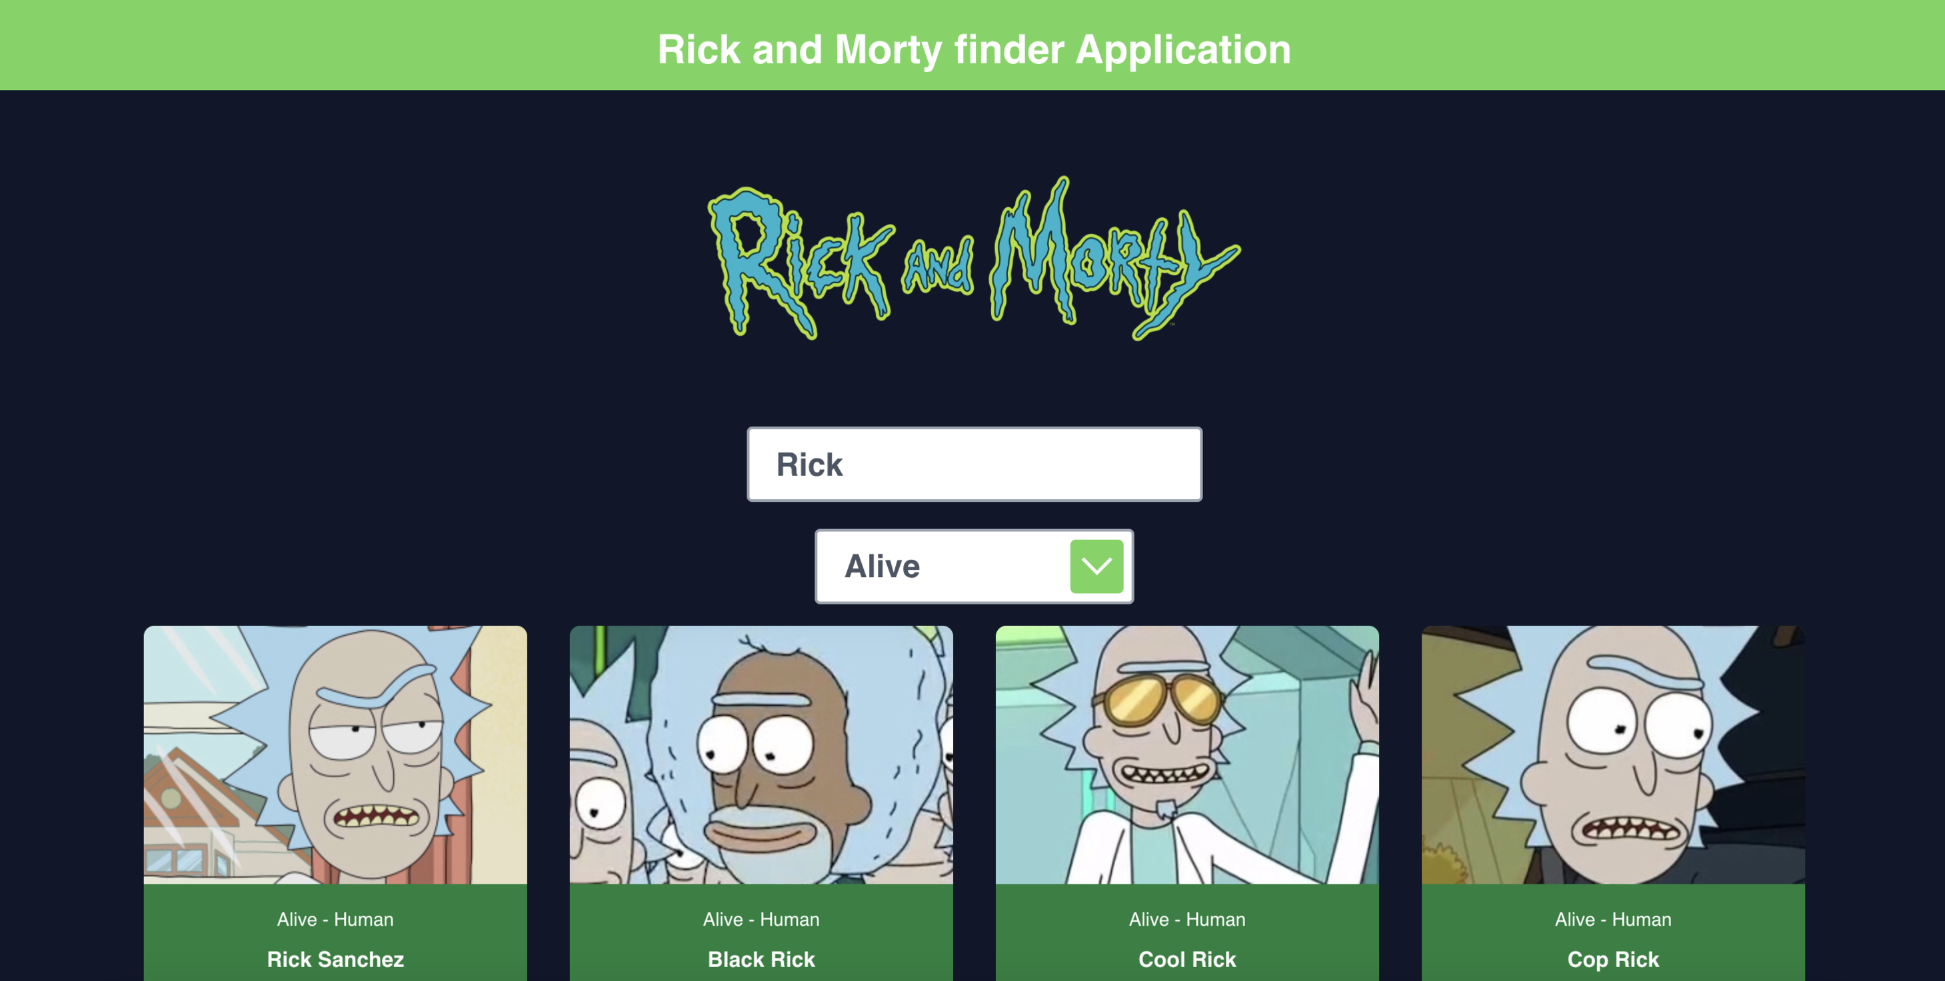Click the Rick Sanchez name label
The width and height of the screenshot is (1945, 981).
pos(335,959)
